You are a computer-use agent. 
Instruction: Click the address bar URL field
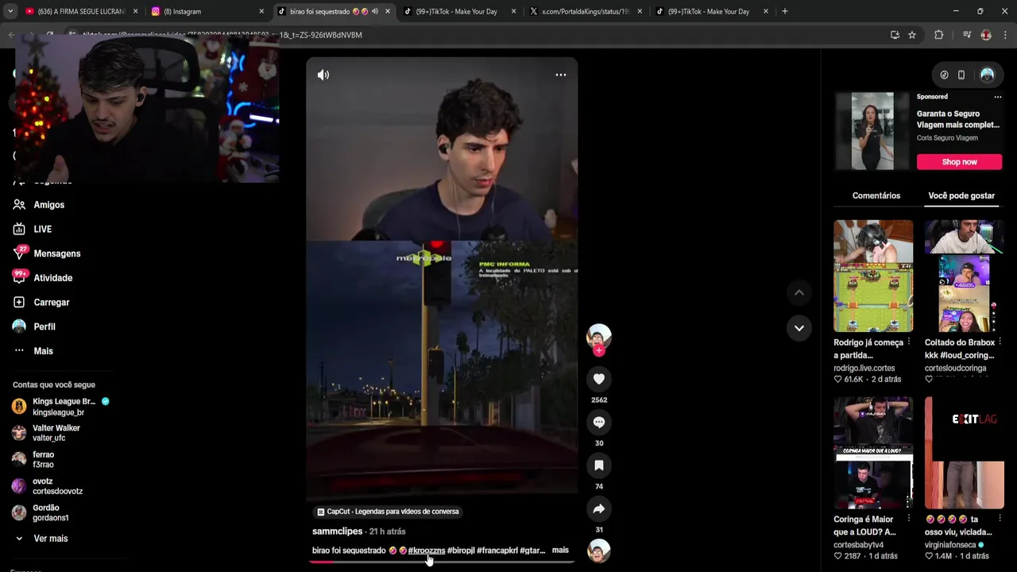pos(477,35)
